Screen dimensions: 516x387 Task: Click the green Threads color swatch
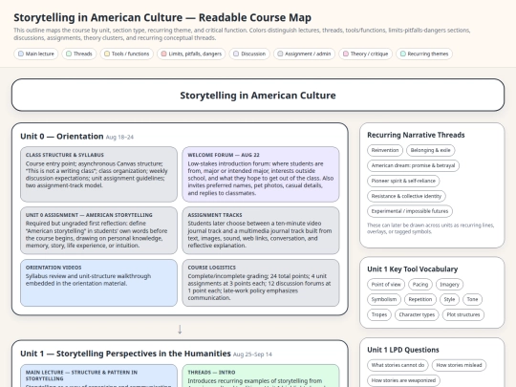(69, 54)
